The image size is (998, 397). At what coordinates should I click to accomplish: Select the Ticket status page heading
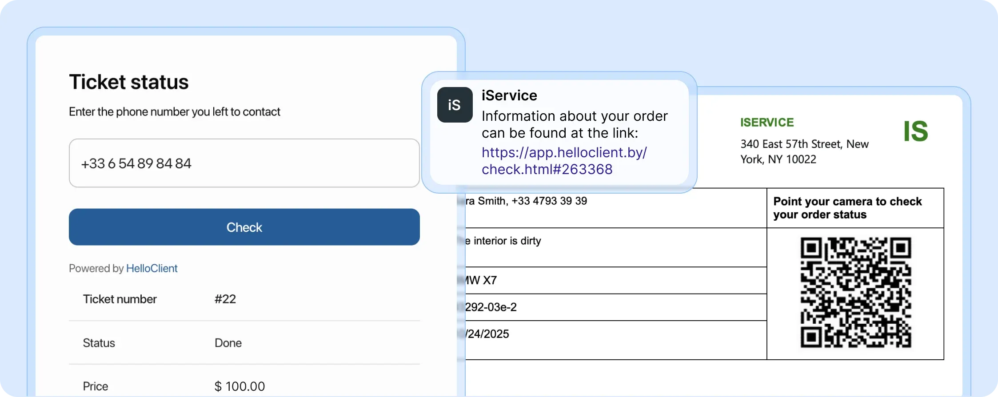click(129, 81)
